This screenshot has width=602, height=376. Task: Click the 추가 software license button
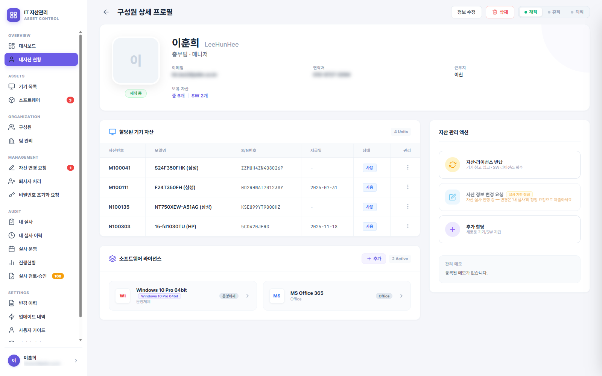click(374, 259)
